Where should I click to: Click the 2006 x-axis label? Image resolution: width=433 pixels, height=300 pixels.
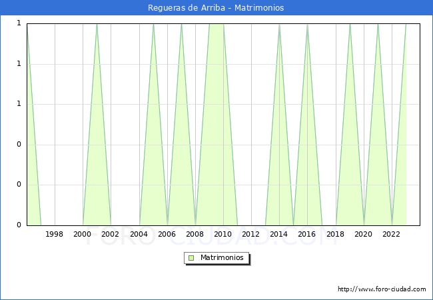pyautogui.click(x=167, y=234)
